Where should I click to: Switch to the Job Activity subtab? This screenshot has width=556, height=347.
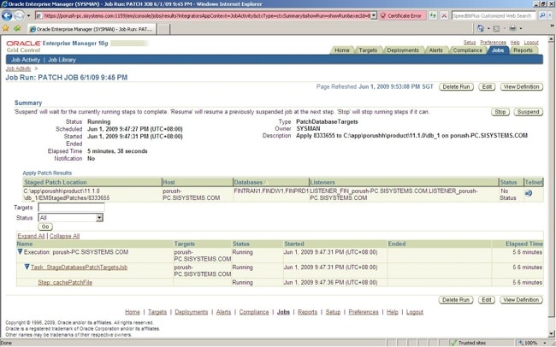[25, 60]
